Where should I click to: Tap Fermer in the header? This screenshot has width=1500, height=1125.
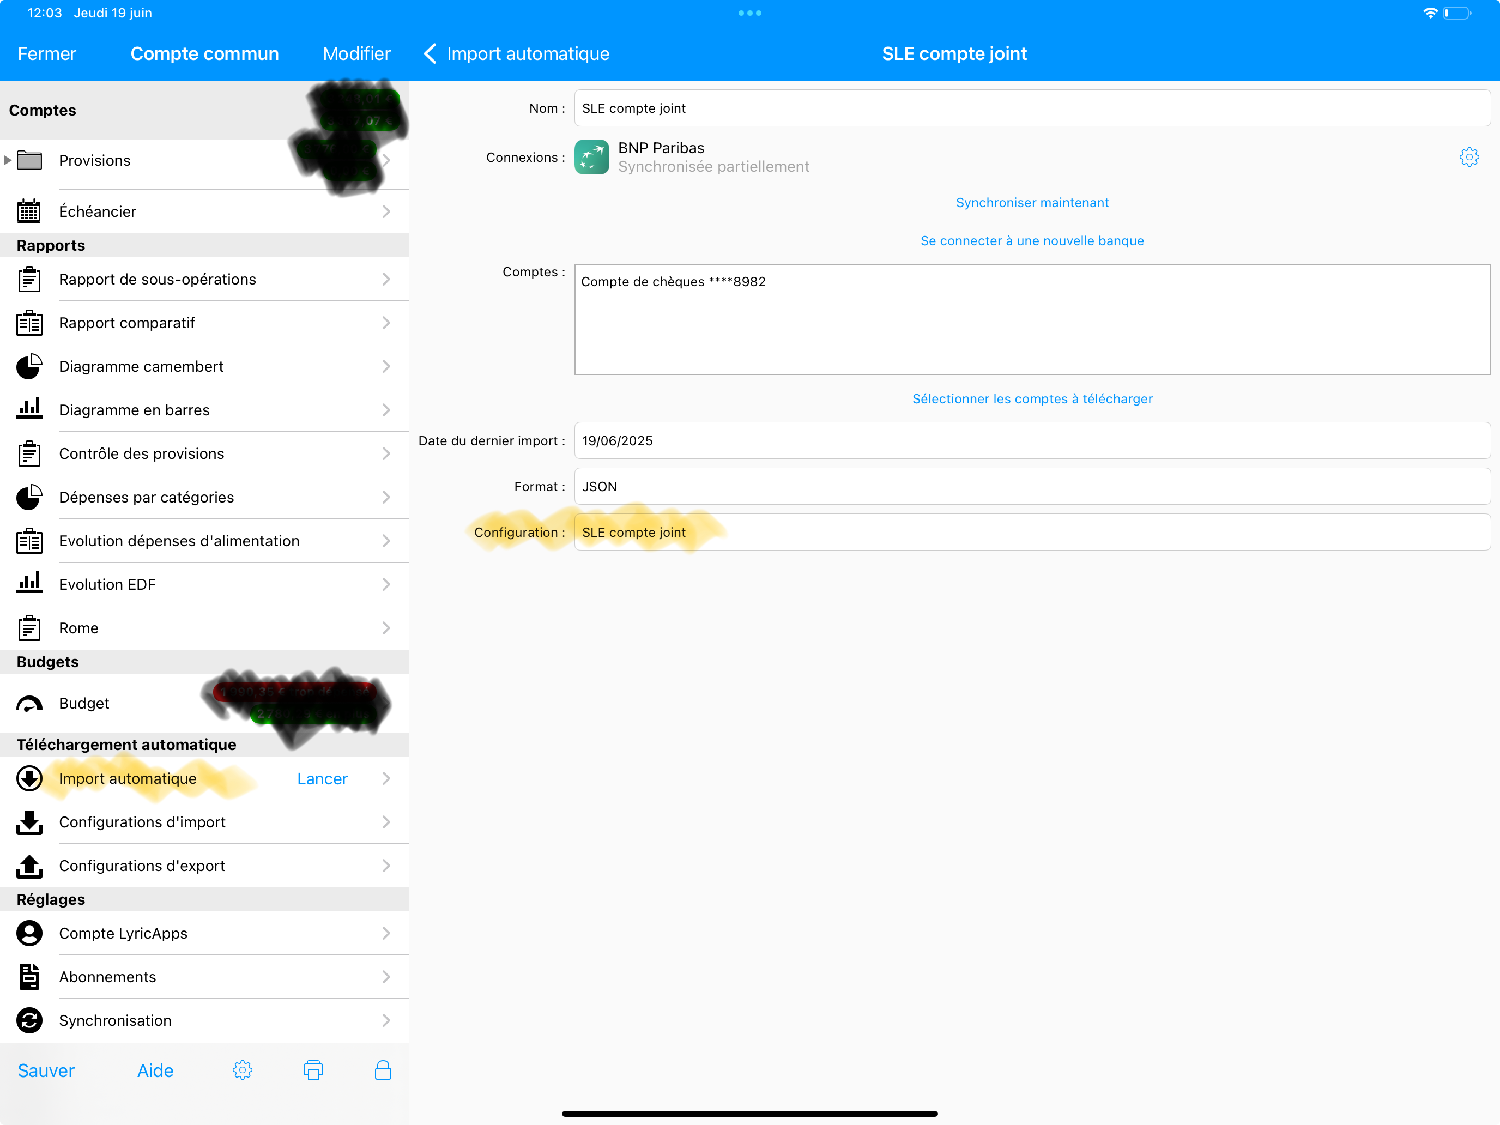47,53
